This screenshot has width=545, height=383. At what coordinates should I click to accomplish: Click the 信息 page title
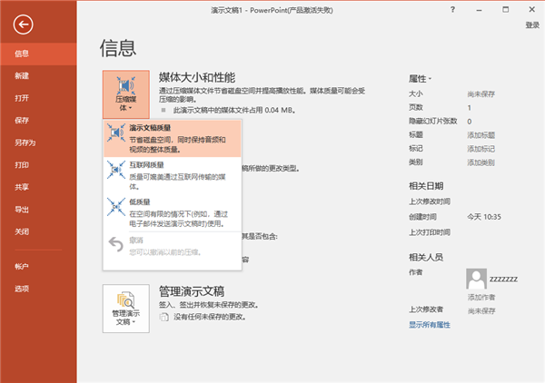point(118,48)
